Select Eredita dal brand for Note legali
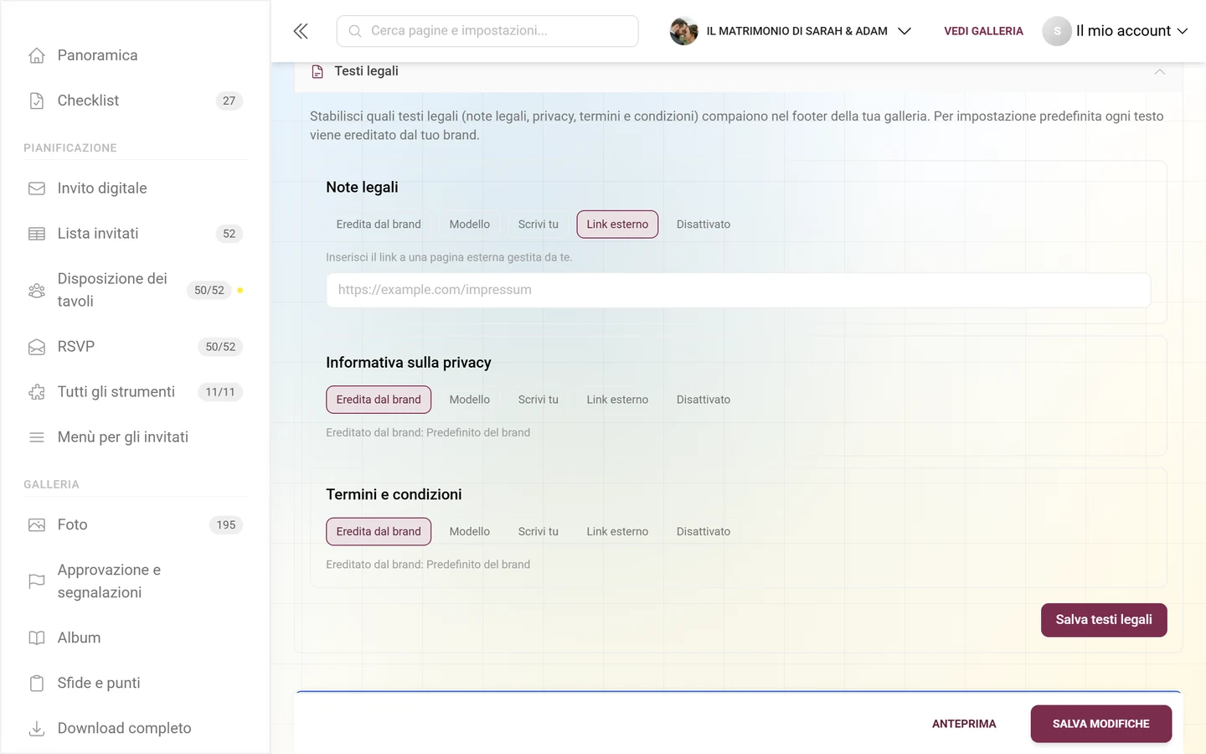This screenshot has width=1206, height=754. (x=379, y=225)
